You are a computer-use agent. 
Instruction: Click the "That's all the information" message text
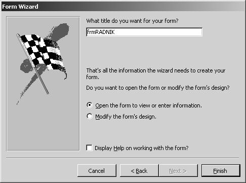[x=156, y=74]
